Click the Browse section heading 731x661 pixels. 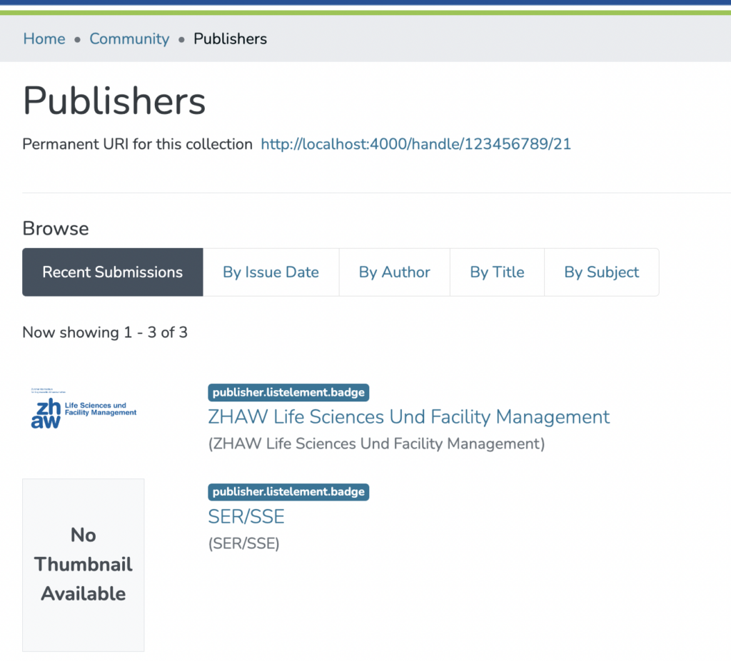56,229
